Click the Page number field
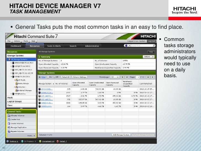201x151 pixels. coord(138,77)
